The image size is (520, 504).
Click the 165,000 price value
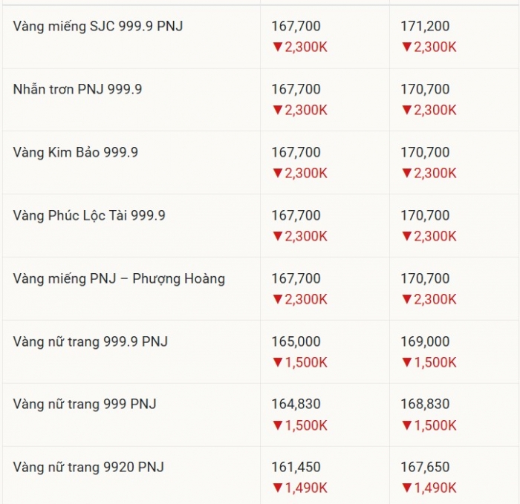pos(296,342)
